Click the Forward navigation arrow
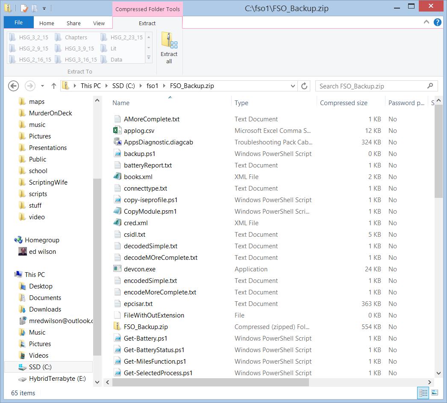 (x=30, y=86)
